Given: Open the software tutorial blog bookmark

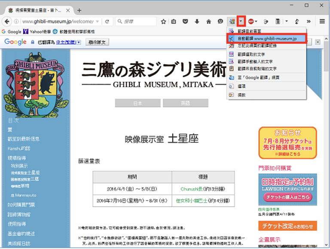Looking at the screenshot, I should coord(73,32).
